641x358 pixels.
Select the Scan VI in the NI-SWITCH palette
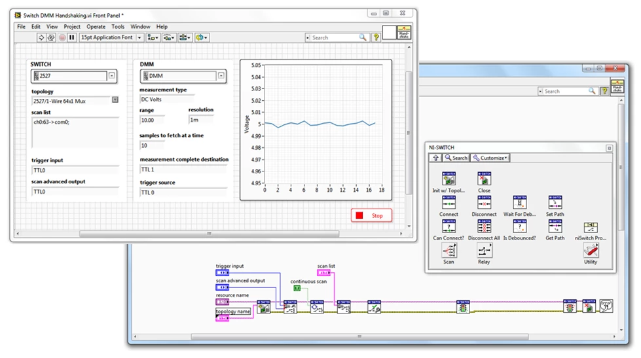tap(449, 251)
